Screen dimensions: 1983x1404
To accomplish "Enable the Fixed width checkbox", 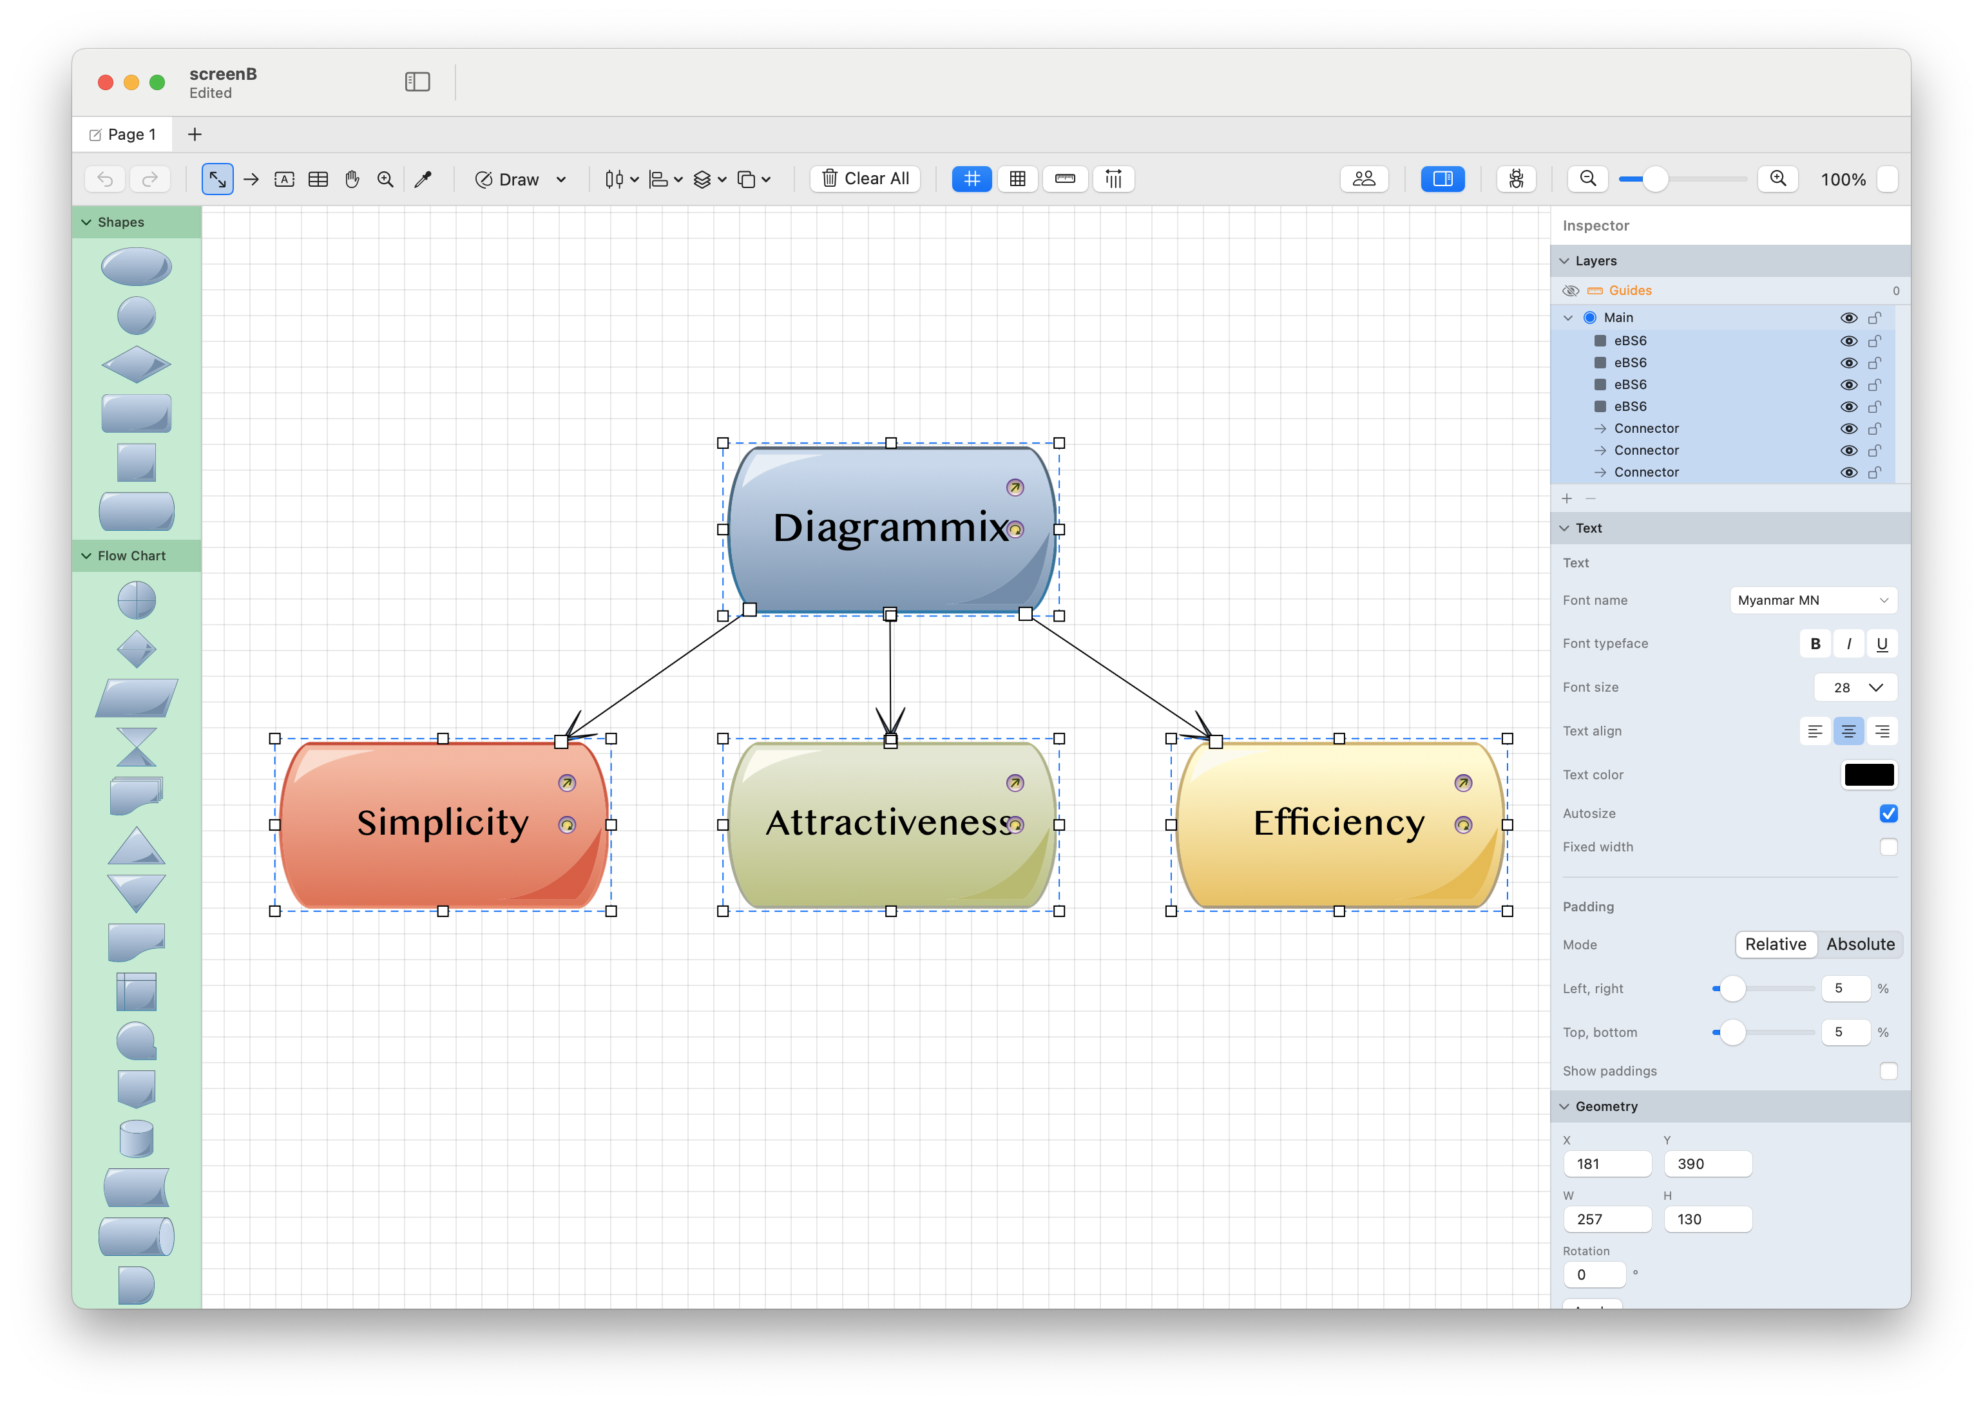I will click(1888, 848).
